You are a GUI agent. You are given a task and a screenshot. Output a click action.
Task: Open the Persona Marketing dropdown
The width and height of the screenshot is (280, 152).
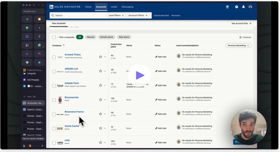pyautogui.click(x=238, y=46)
